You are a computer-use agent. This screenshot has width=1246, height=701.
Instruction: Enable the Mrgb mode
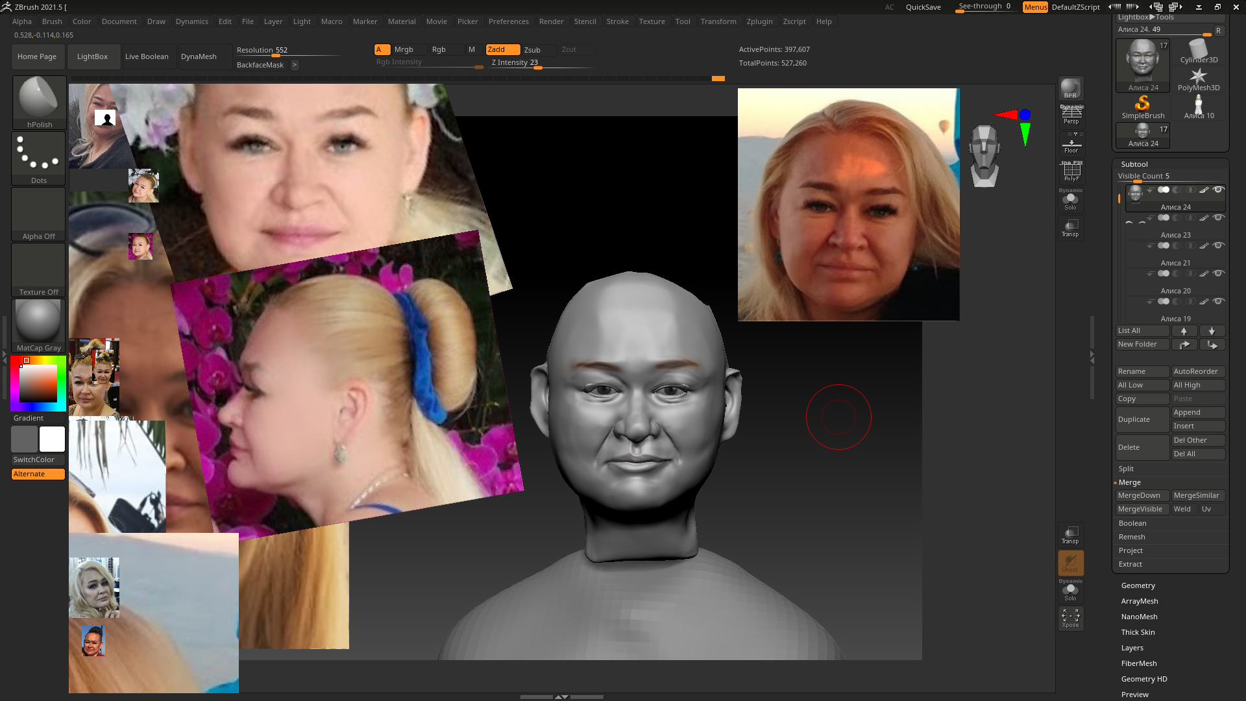coord(409,50)
